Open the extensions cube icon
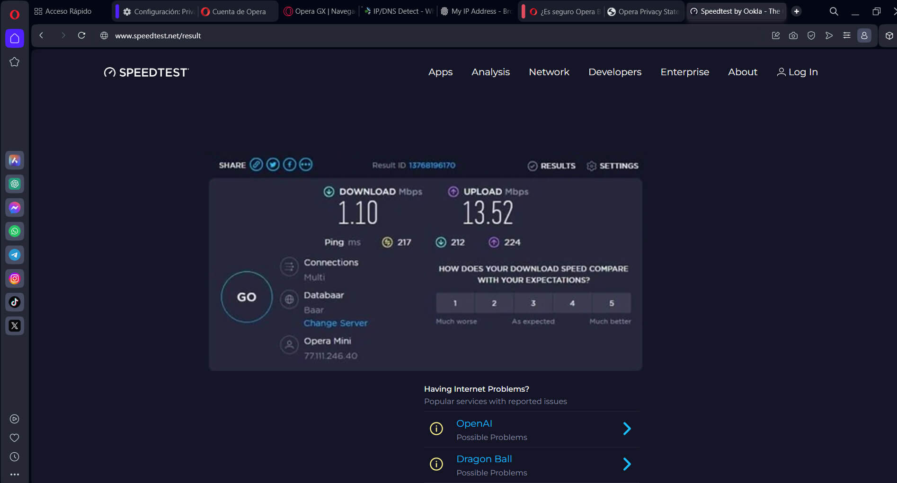 (889, 35)
